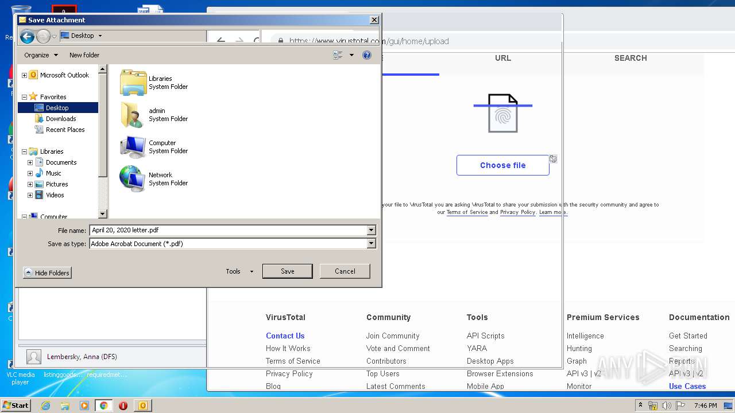Click the Windows Start button
This screenshot has height=413, width=735.
(16, 405)
